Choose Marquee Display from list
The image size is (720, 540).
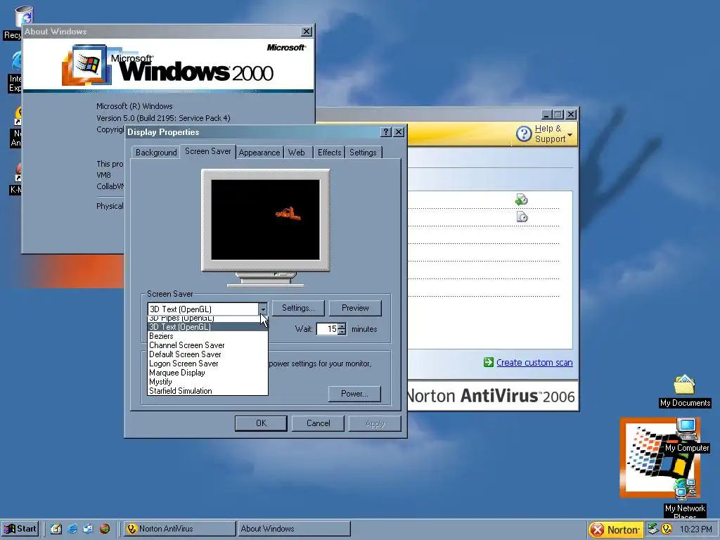pos(207,373)
